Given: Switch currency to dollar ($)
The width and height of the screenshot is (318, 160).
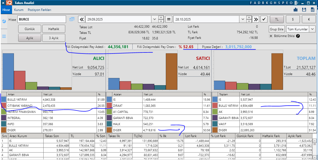Looking at the screenshot, I should pyautogui.click(x=293, y=19).
